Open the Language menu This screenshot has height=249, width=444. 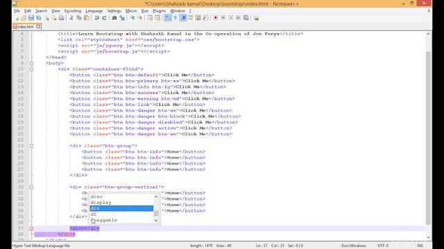tap(94, 11)
